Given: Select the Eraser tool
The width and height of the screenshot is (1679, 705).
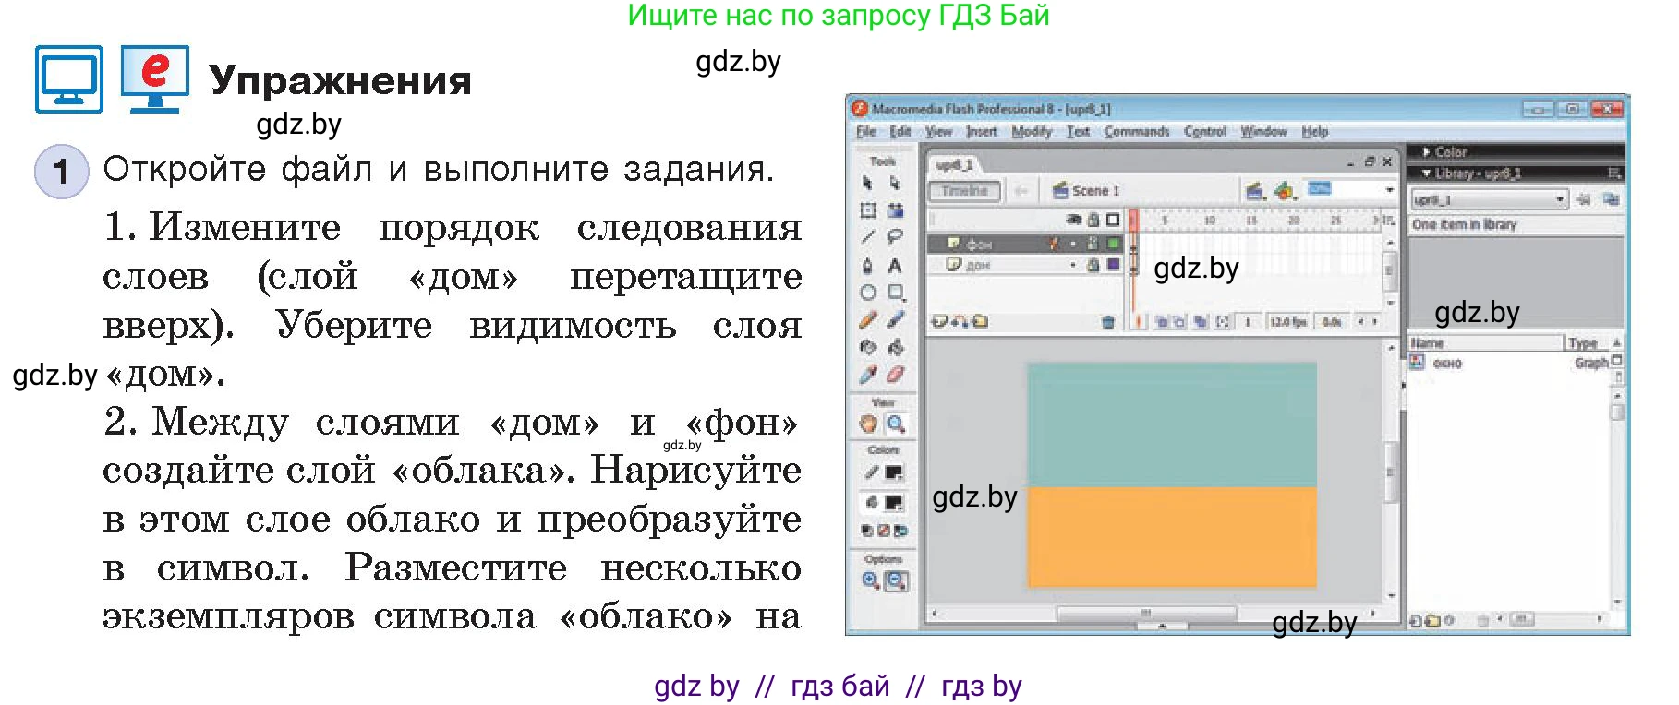Looking at the screenshot, I should (x=895, y=375).
